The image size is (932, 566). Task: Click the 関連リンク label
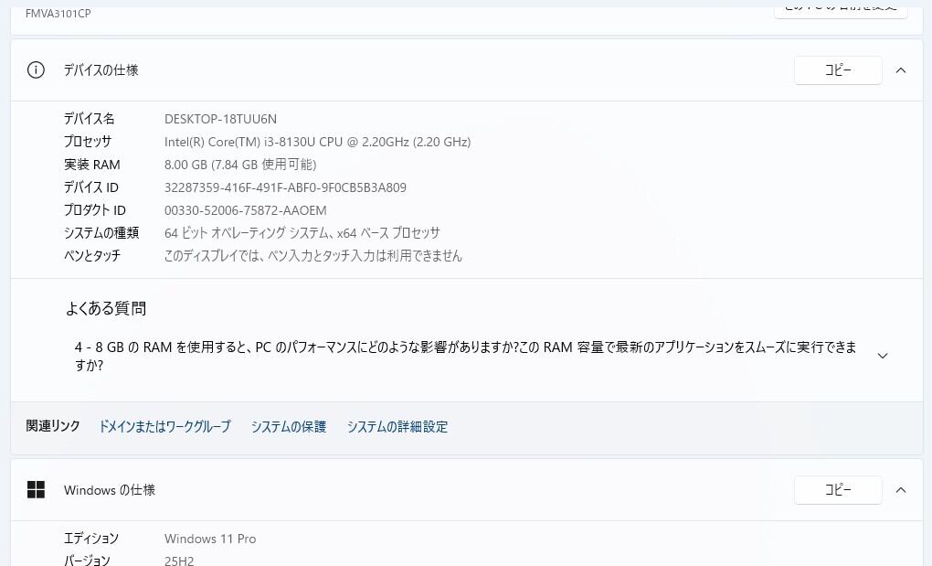[x=53, y=426]
